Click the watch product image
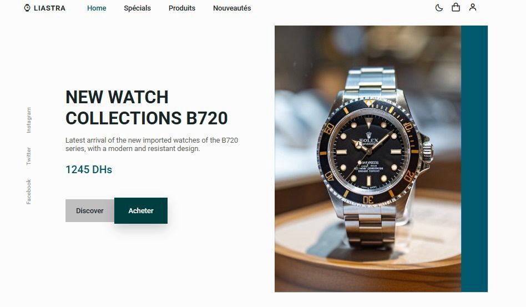 [368, 159]
